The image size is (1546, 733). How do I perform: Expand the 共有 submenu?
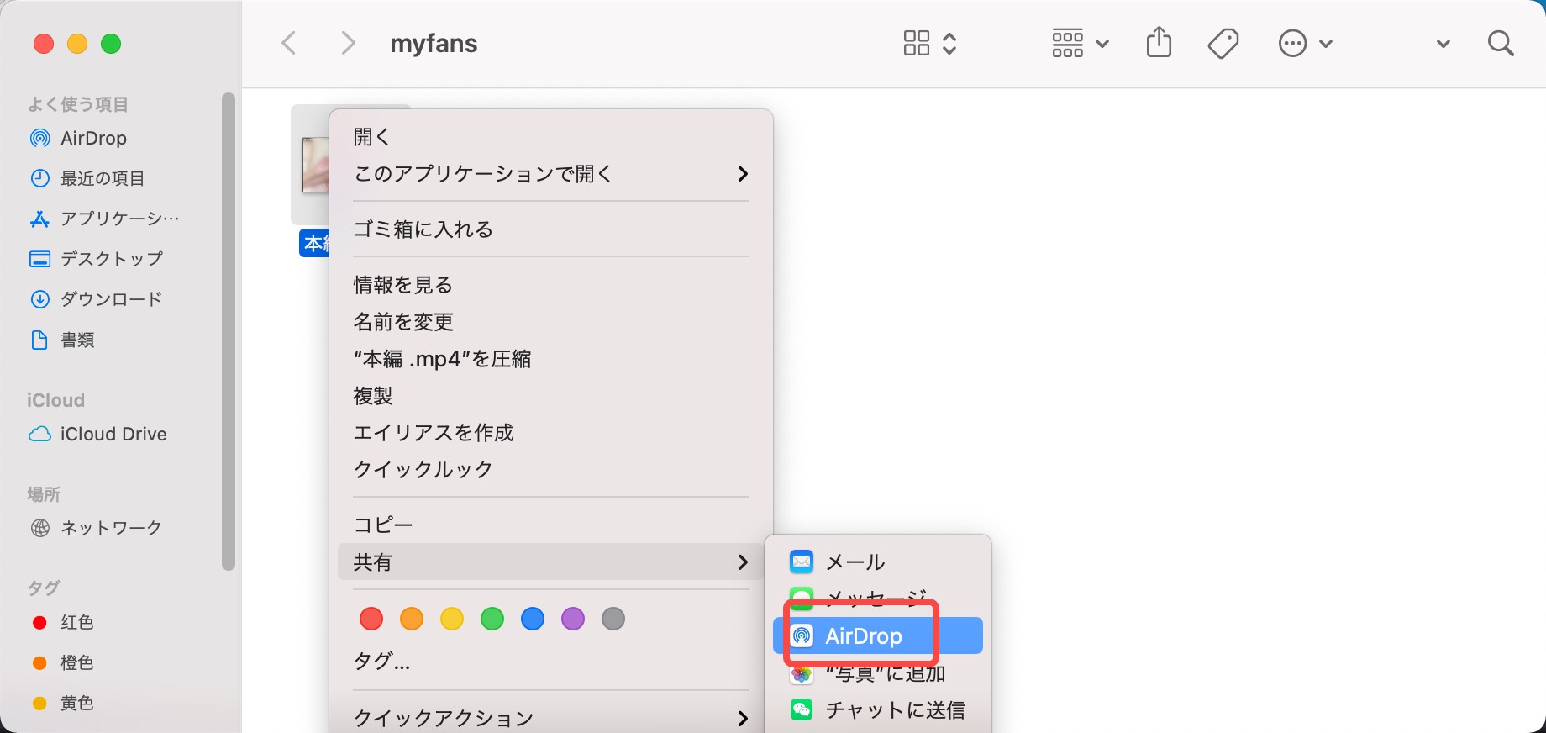550,562
